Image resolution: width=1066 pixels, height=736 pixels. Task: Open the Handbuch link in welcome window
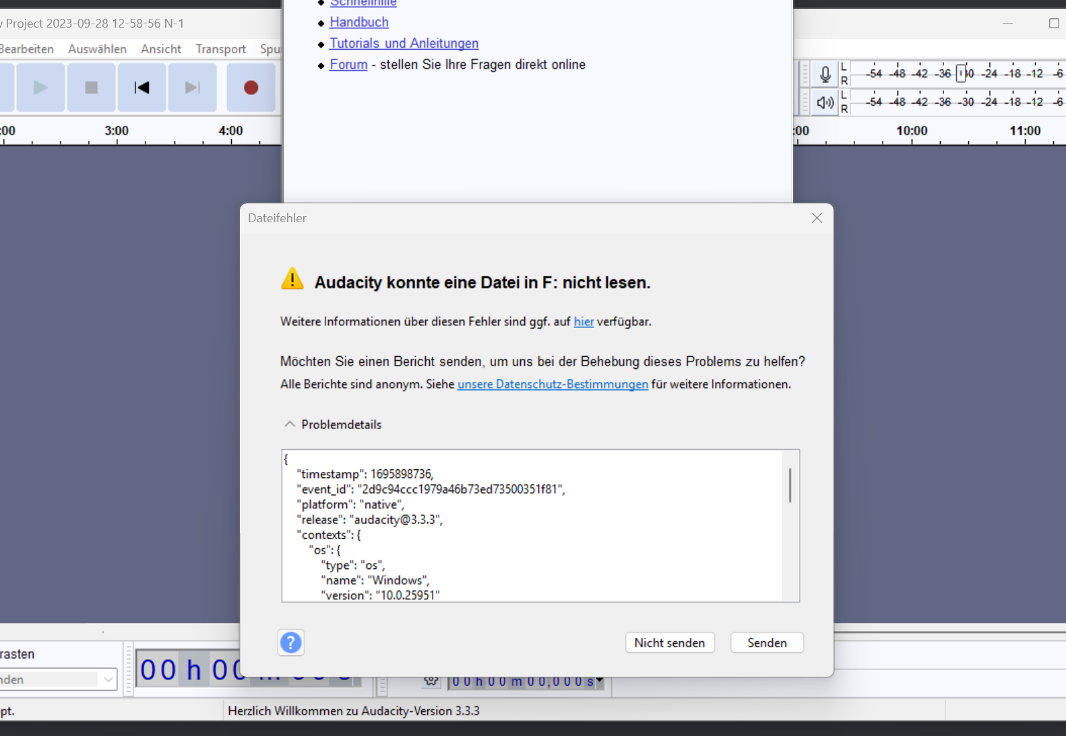pyautogui.click(x=359, y=22)
